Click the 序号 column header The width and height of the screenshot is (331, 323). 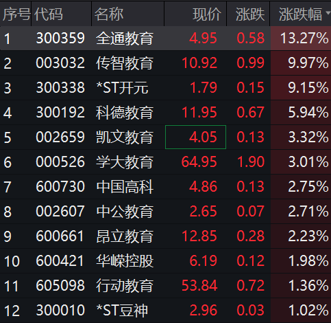16,14
